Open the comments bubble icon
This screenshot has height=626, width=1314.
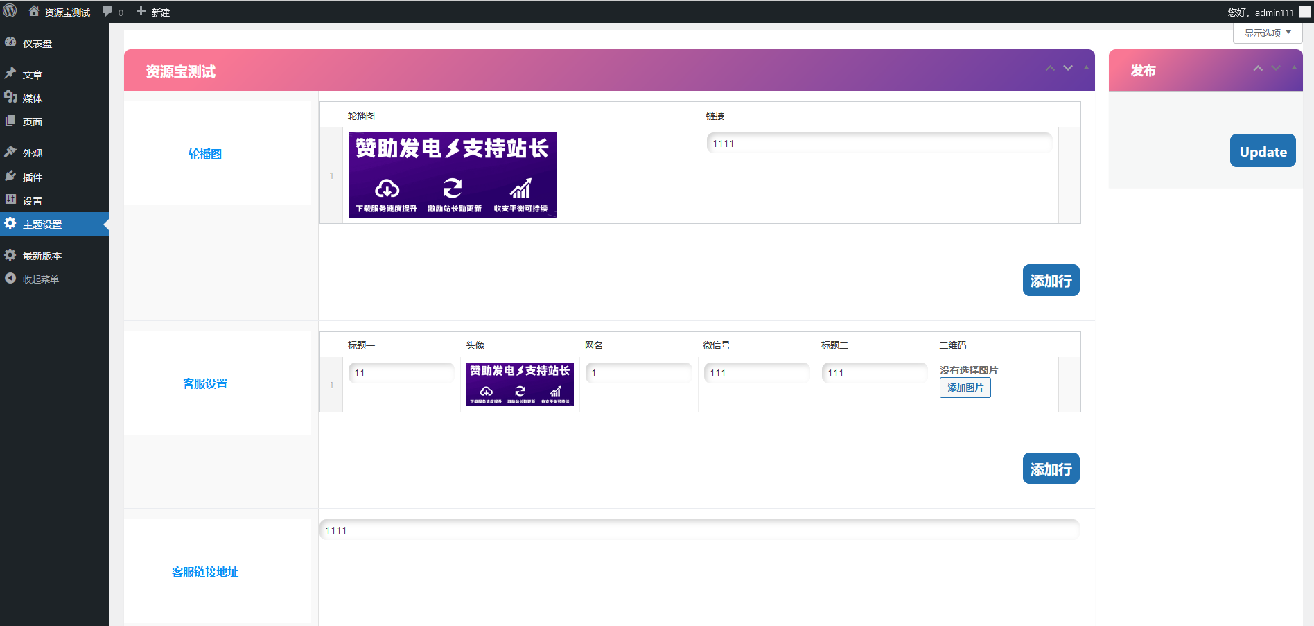[107, 12]
